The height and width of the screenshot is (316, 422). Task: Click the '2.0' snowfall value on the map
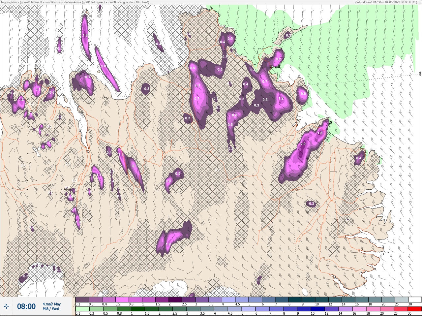[303, 144]
